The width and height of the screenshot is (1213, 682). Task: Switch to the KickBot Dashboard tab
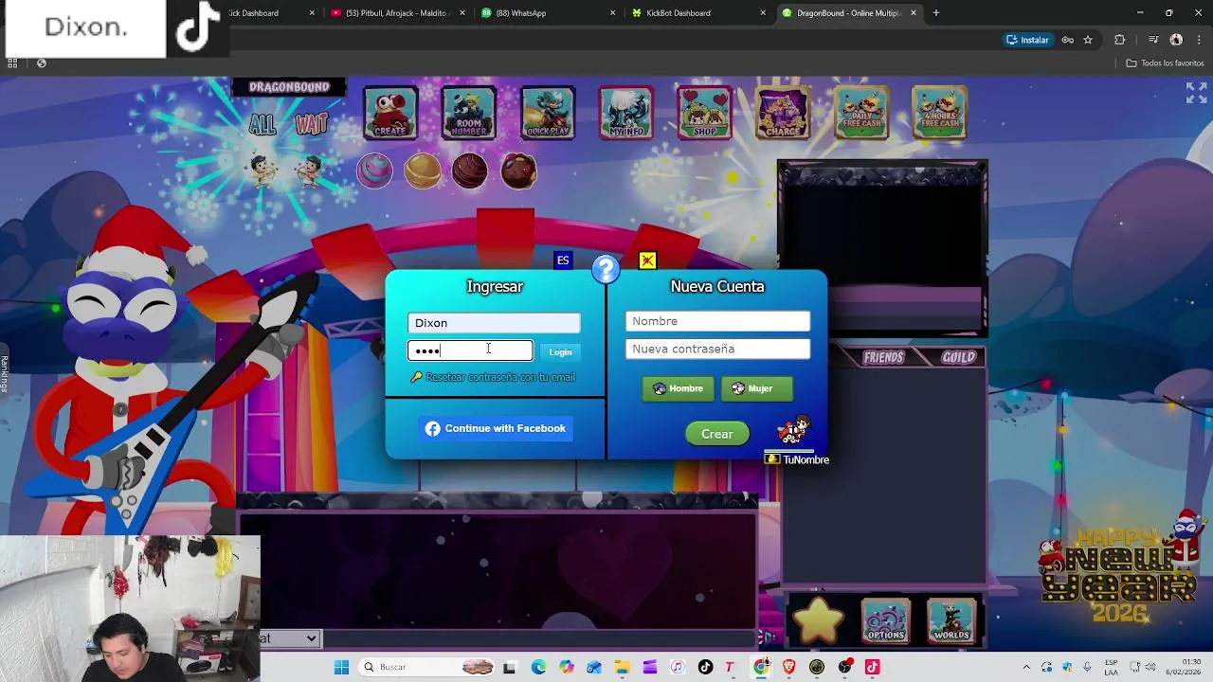click(698, 13)
